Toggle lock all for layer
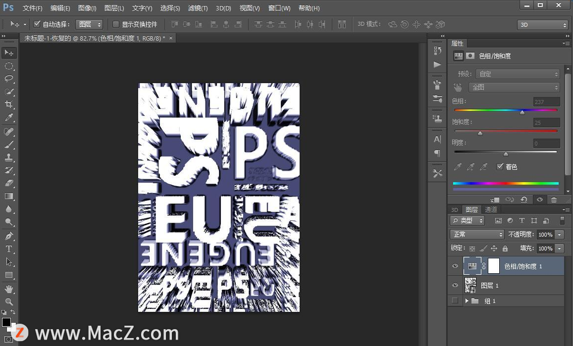The height and width of the screenshot is (346, 573). 505,248
